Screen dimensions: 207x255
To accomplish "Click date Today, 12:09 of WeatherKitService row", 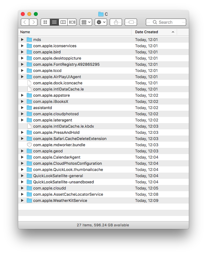I will coord(146,201).
